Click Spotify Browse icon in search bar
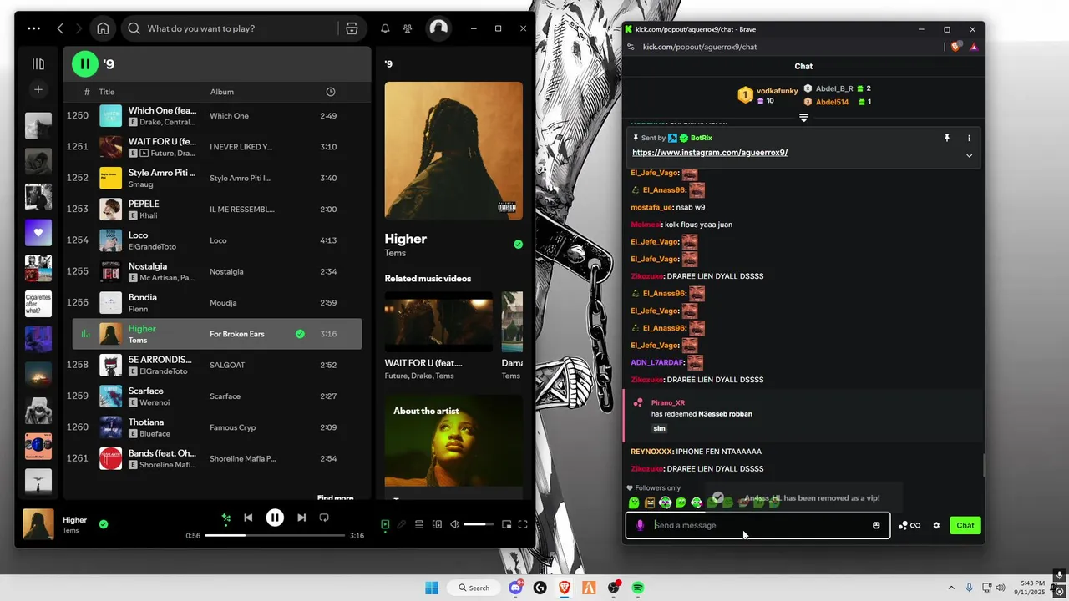The width and height of the screenshot is (1069, 601). (352, 28)
